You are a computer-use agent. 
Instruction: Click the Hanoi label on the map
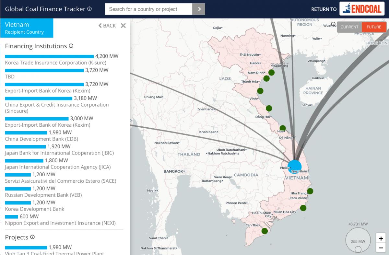click(x=255, y=63)
